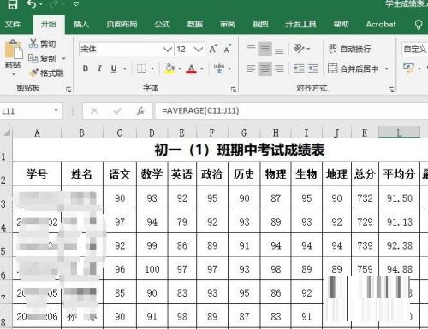
Task: Open the 合并后居中 dropdown arrow
Action: tap(387, 68)
